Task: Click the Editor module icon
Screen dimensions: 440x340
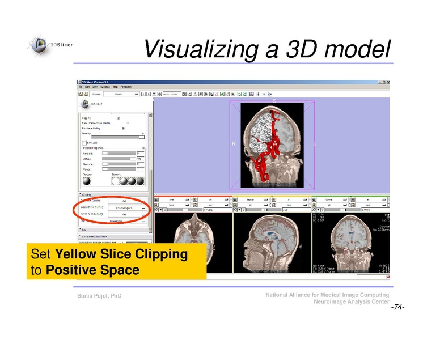Action: coord(211,94)
